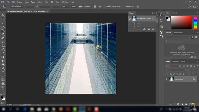The width and height of the screenshot is (199, 112).
Task: Open the Image menu
Action: tap(20, 2)
